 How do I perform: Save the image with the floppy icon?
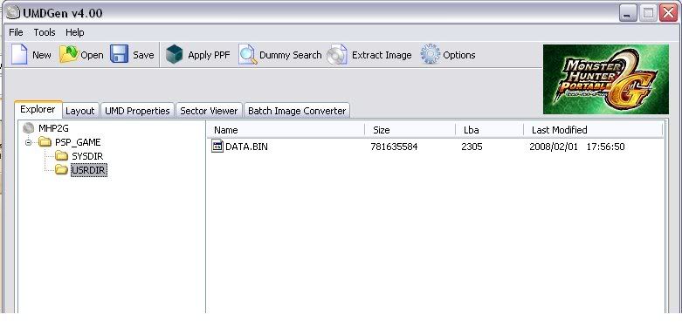119,55
